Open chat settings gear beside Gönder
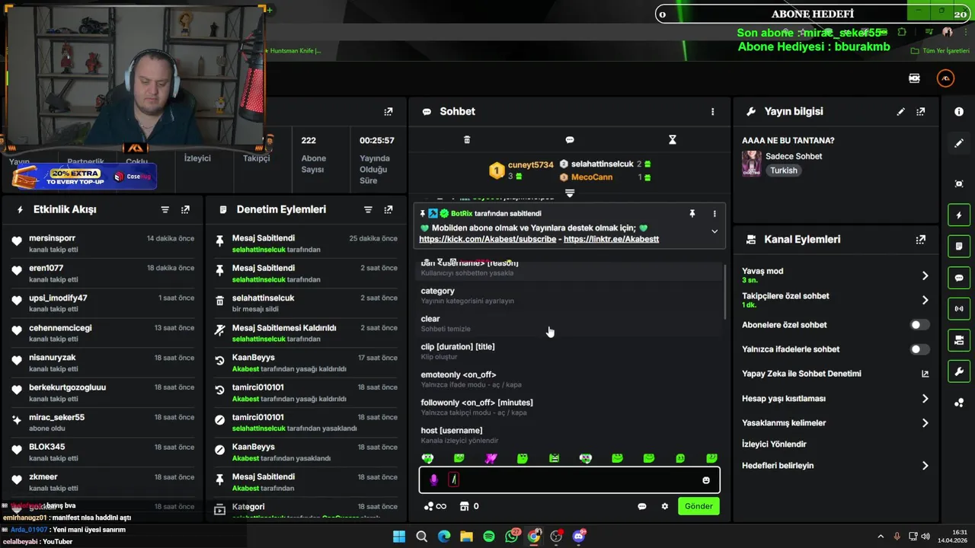 [x=665, y=506]
